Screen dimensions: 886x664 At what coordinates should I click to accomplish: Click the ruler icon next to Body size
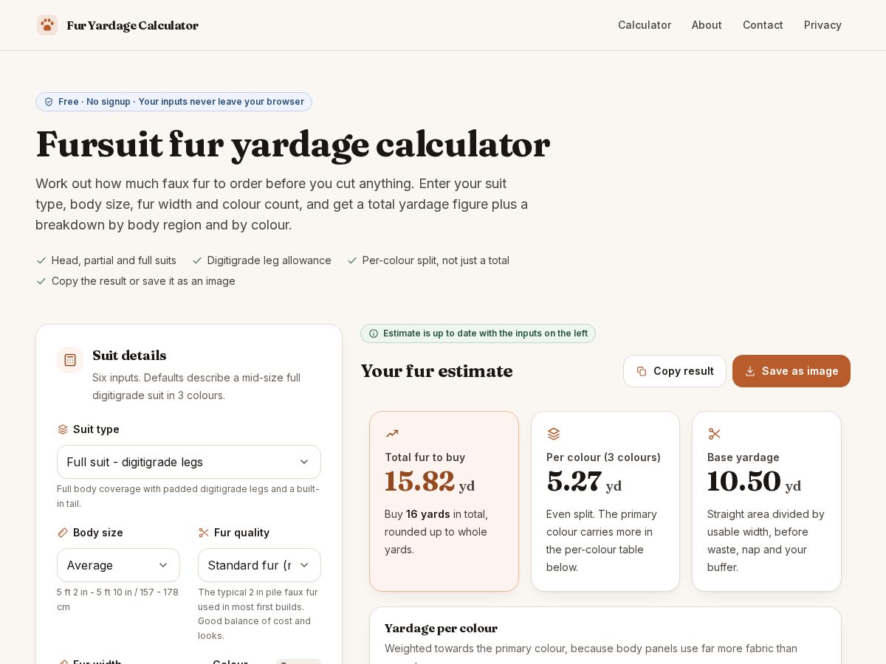[x=63, y=533]
